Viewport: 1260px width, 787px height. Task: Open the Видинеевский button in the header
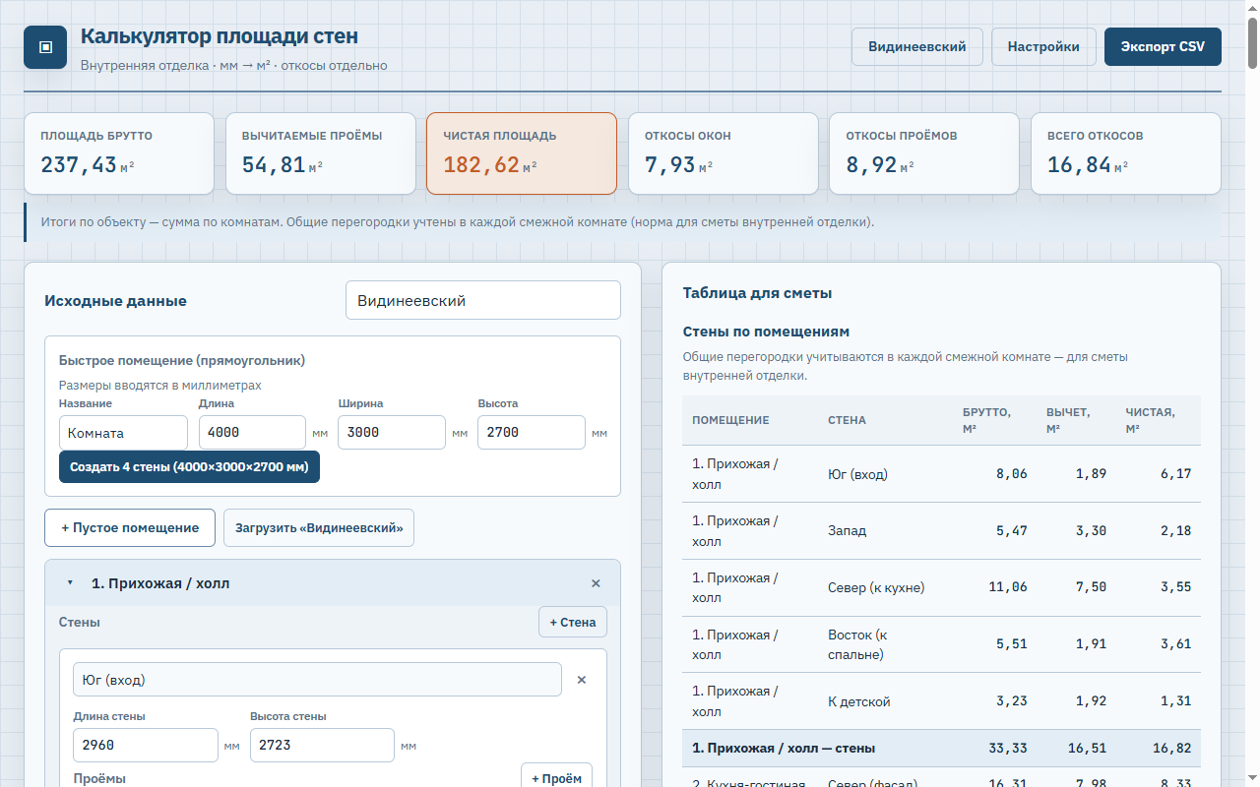(917, 46)
